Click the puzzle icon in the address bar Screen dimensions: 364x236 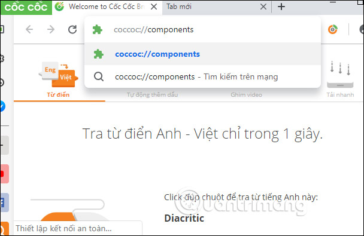(x=97, y=30)
